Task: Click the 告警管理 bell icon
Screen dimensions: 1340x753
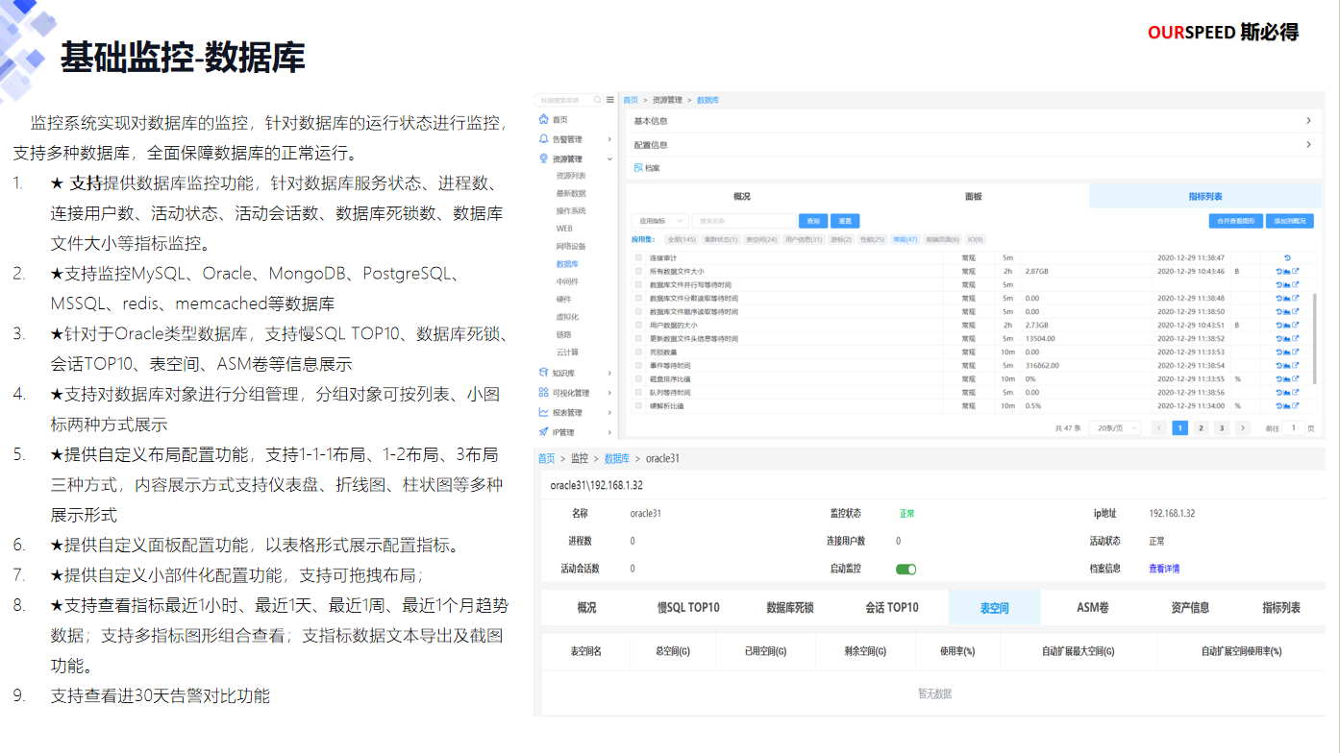Action: 544,139
